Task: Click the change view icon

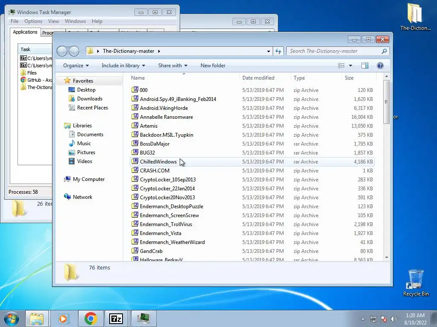Action: pos(341,66)
